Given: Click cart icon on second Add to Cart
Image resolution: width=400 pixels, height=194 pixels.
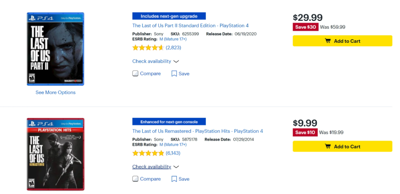Looking at the screenshot, I should pos(328,146).
